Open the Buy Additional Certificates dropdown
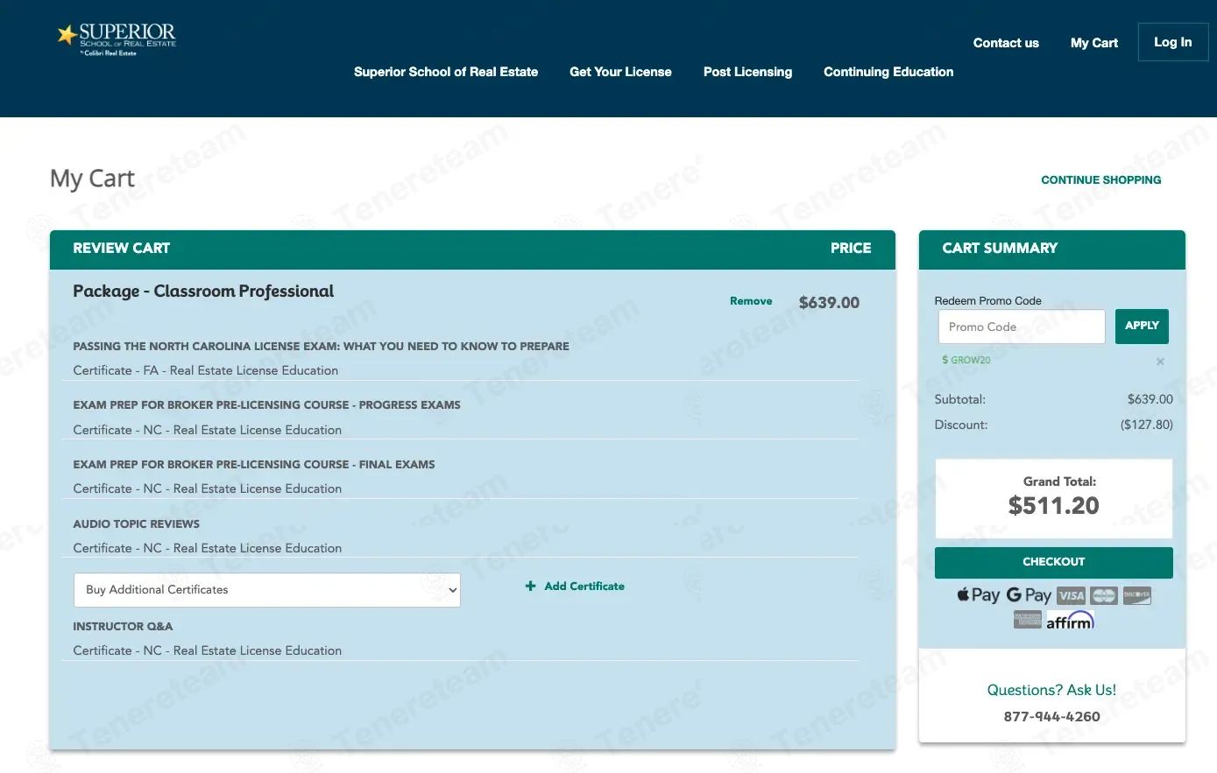This screenshot has height=773, width=1217. [x=267, y=590]
